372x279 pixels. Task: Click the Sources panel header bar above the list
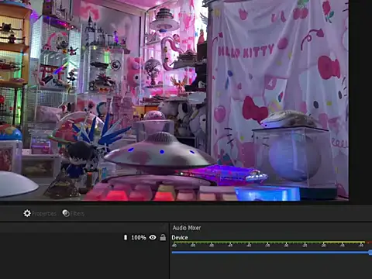click(84, 228)
